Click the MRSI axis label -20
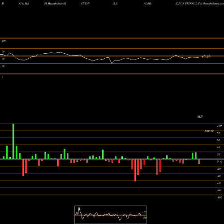This screenshot has width=224, height=224. pyautogui.click(x=219, y=169)
